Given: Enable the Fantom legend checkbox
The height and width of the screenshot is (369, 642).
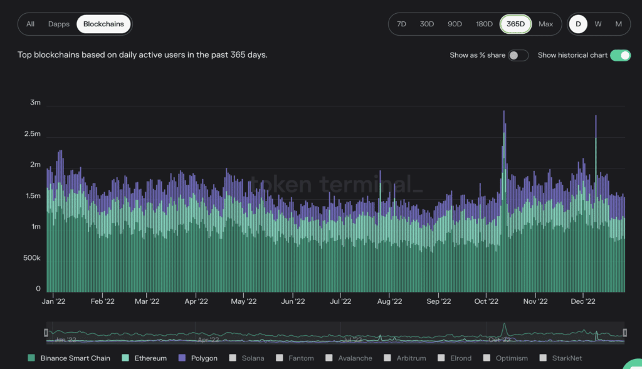Looking at the screenshot, I should 280,358.
